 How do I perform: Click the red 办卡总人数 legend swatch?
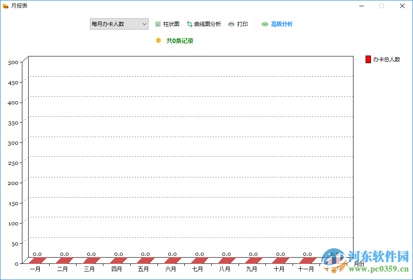pos(368,59)
